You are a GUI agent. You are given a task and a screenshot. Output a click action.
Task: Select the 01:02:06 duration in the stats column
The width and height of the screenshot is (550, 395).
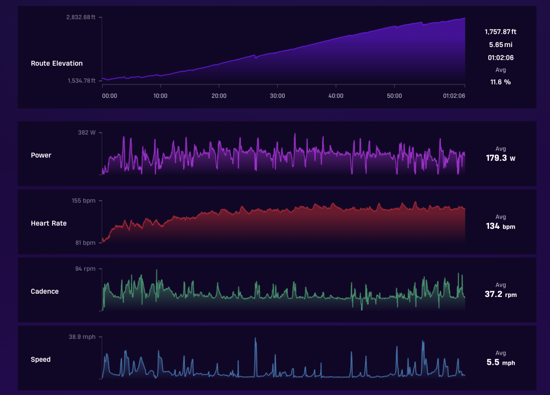(x=500, y=58)
